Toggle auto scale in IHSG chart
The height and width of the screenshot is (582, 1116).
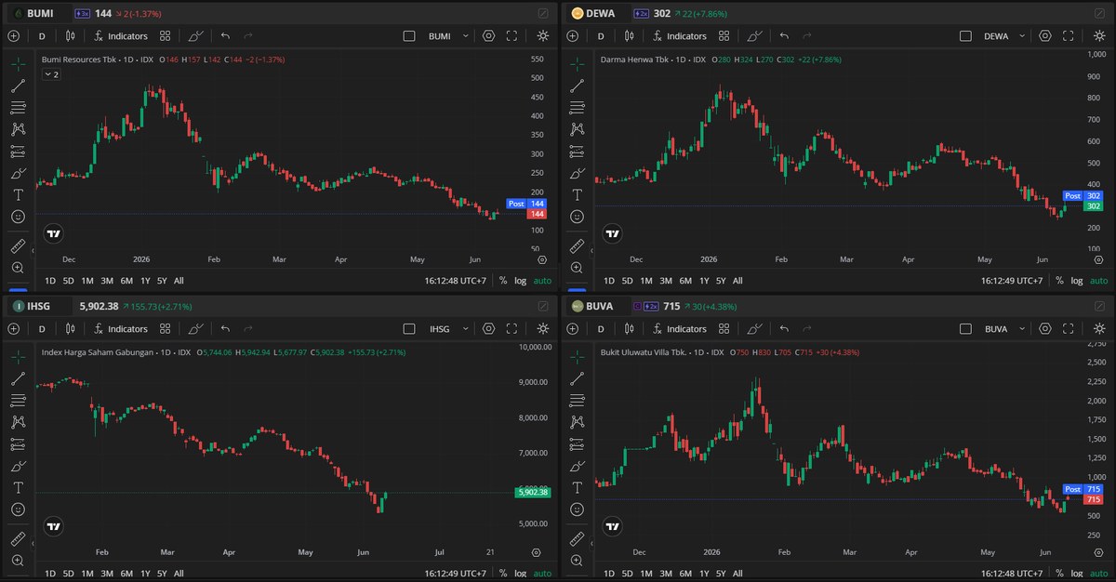click(542, 574)
